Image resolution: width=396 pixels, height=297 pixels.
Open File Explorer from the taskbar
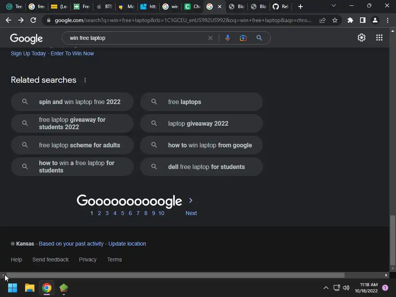[x=29, y=288]
